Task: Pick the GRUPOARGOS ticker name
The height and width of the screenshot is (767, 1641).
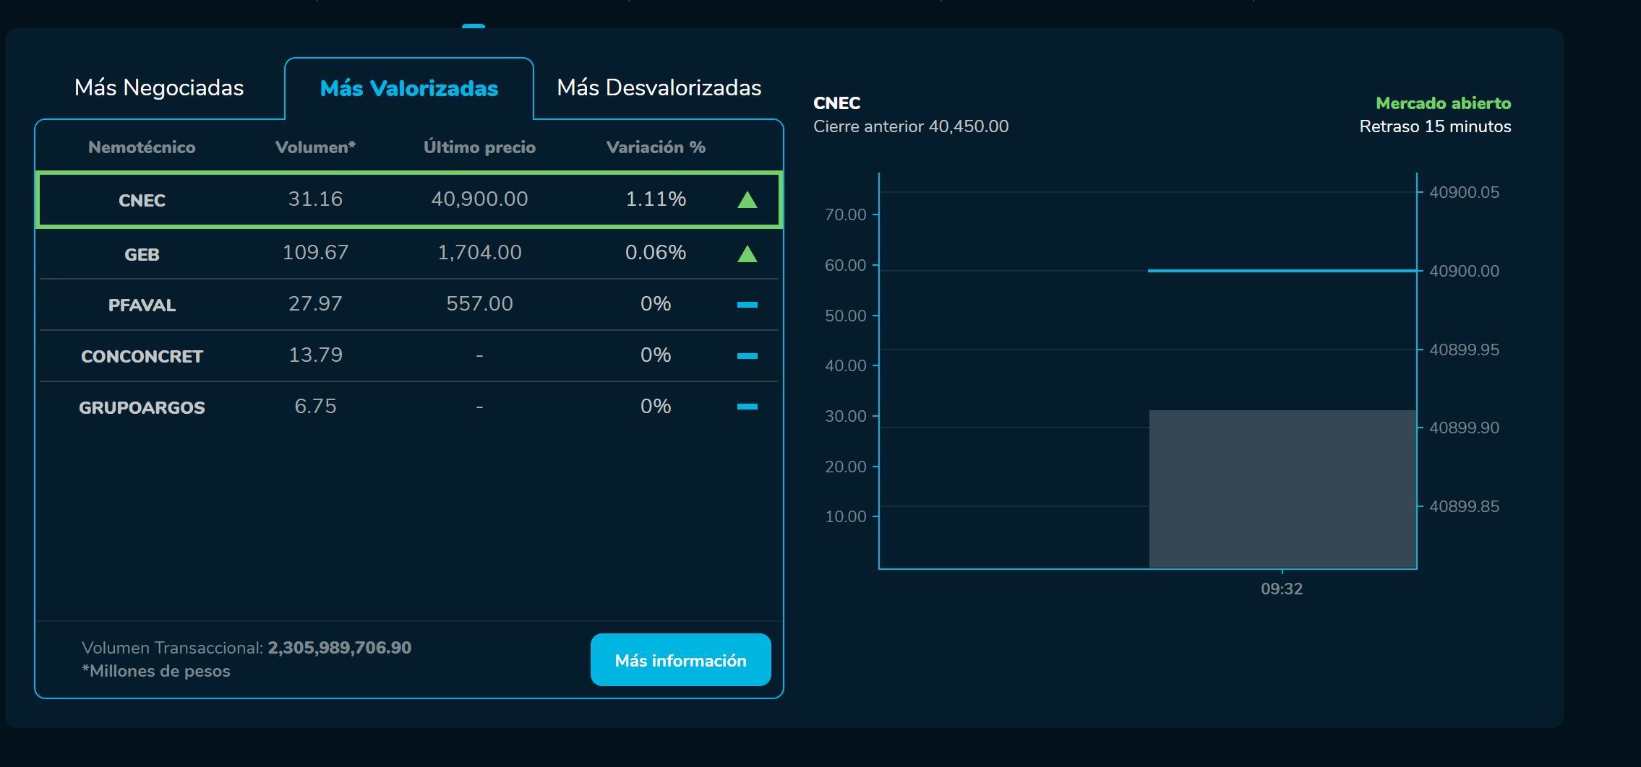Action: [x=142, y=407]
